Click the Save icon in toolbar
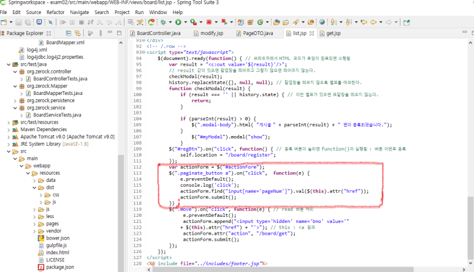This screenshot has width=474, height=272. click(x=18, y=22)
